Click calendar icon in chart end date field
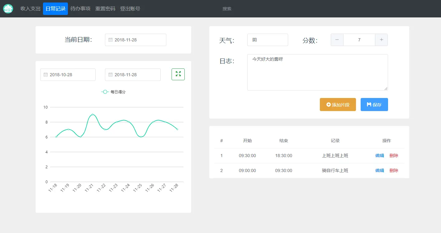Screen dimensions: 441x233 click(x=110, y=75)
